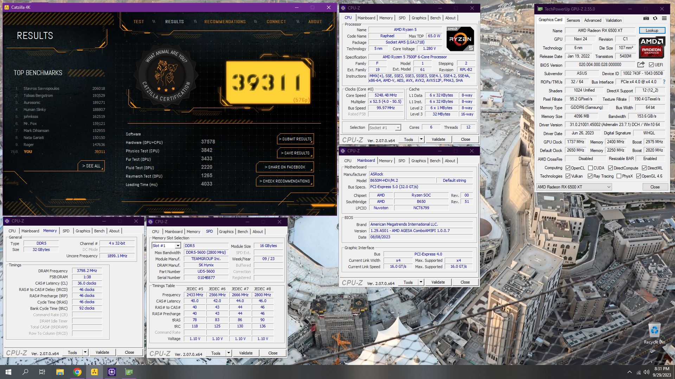Viewport: 675px width, 379px height.
Task: Toggle the Ray Tracing checkbox in GPU-Z
Action: (x=590, y=176)
